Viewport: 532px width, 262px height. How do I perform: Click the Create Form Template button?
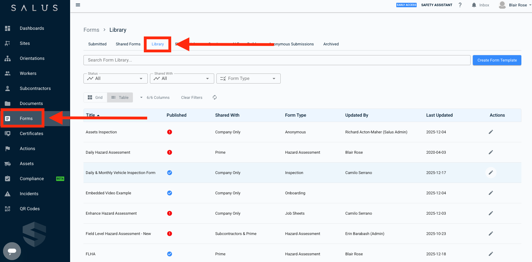497,60
